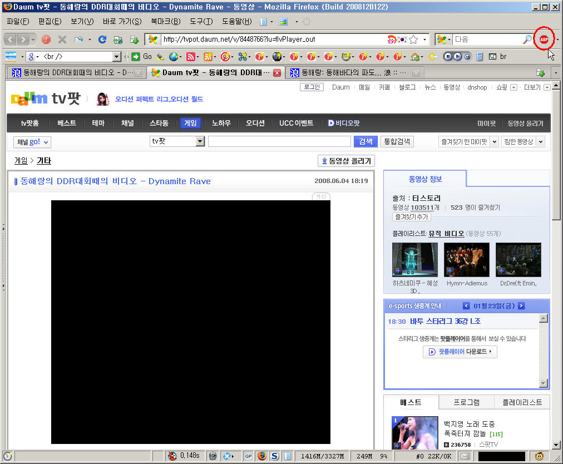Screen dimensions: 563x464
Task: Click the gray X stop loading icon
Action: pos(62,39)
